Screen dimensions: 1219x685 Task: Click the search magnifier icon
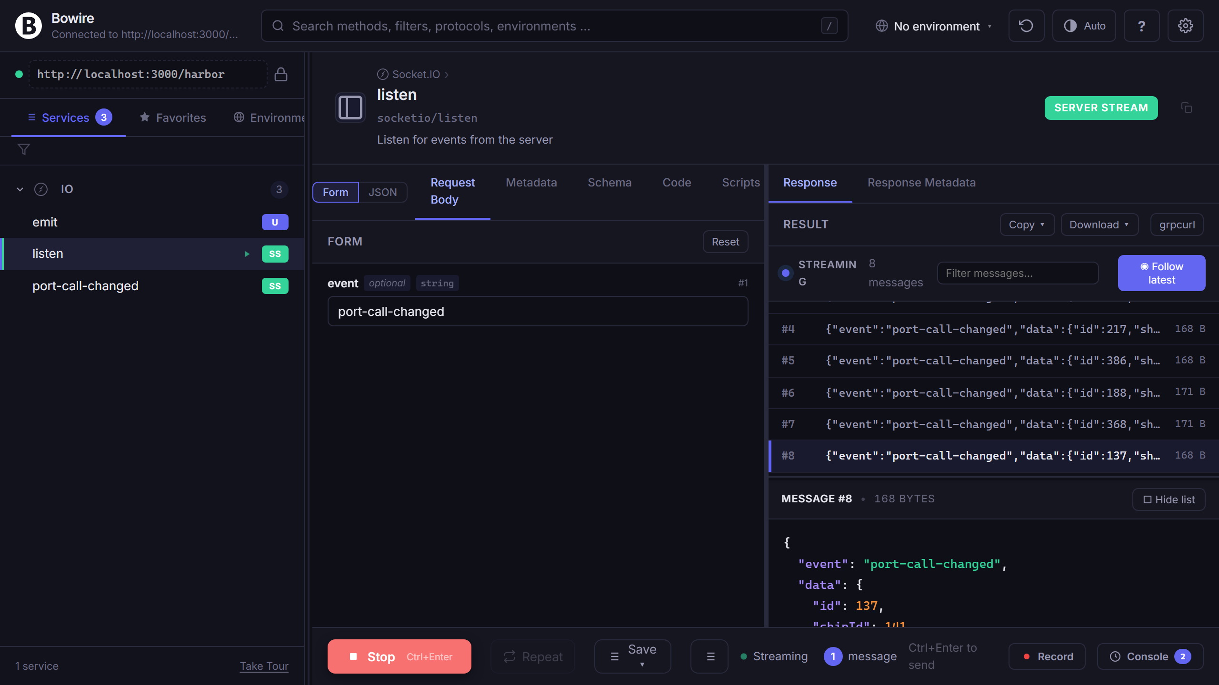click(278, 26)
